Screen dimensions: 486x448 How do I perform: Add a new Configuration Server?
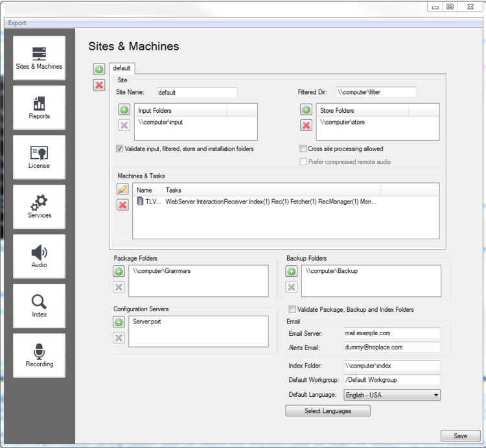(119, 322)
